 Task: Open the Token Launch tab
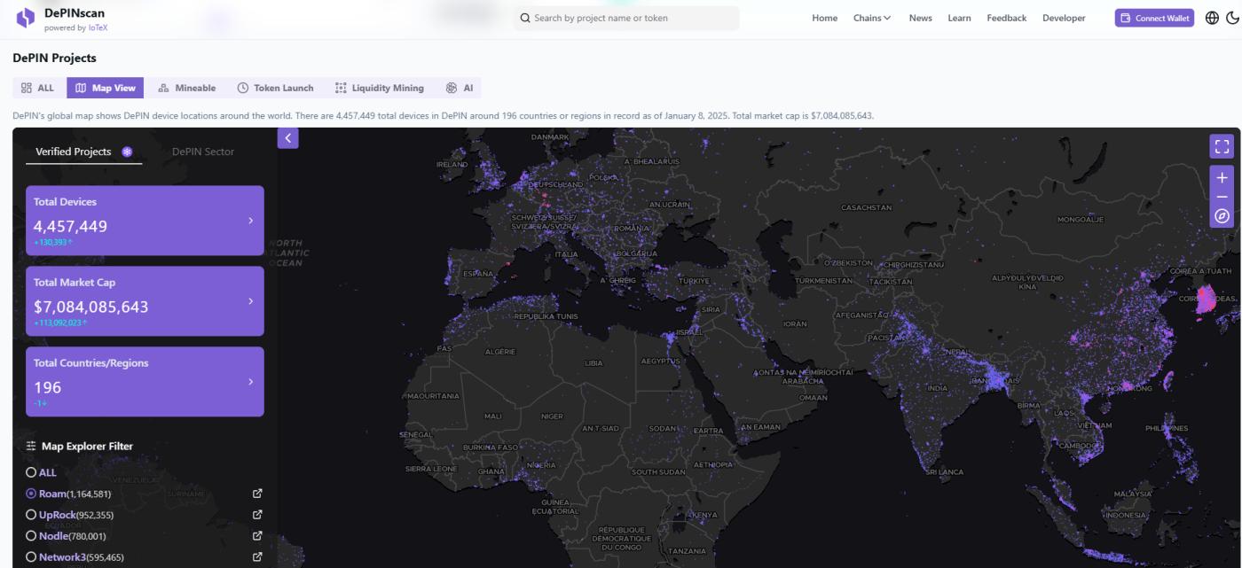coord(275,88)
